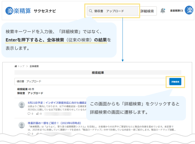Screen dimensions: 195x144
Task: Click the 検索結果 heading bar
Action: [x=98, y=73]
